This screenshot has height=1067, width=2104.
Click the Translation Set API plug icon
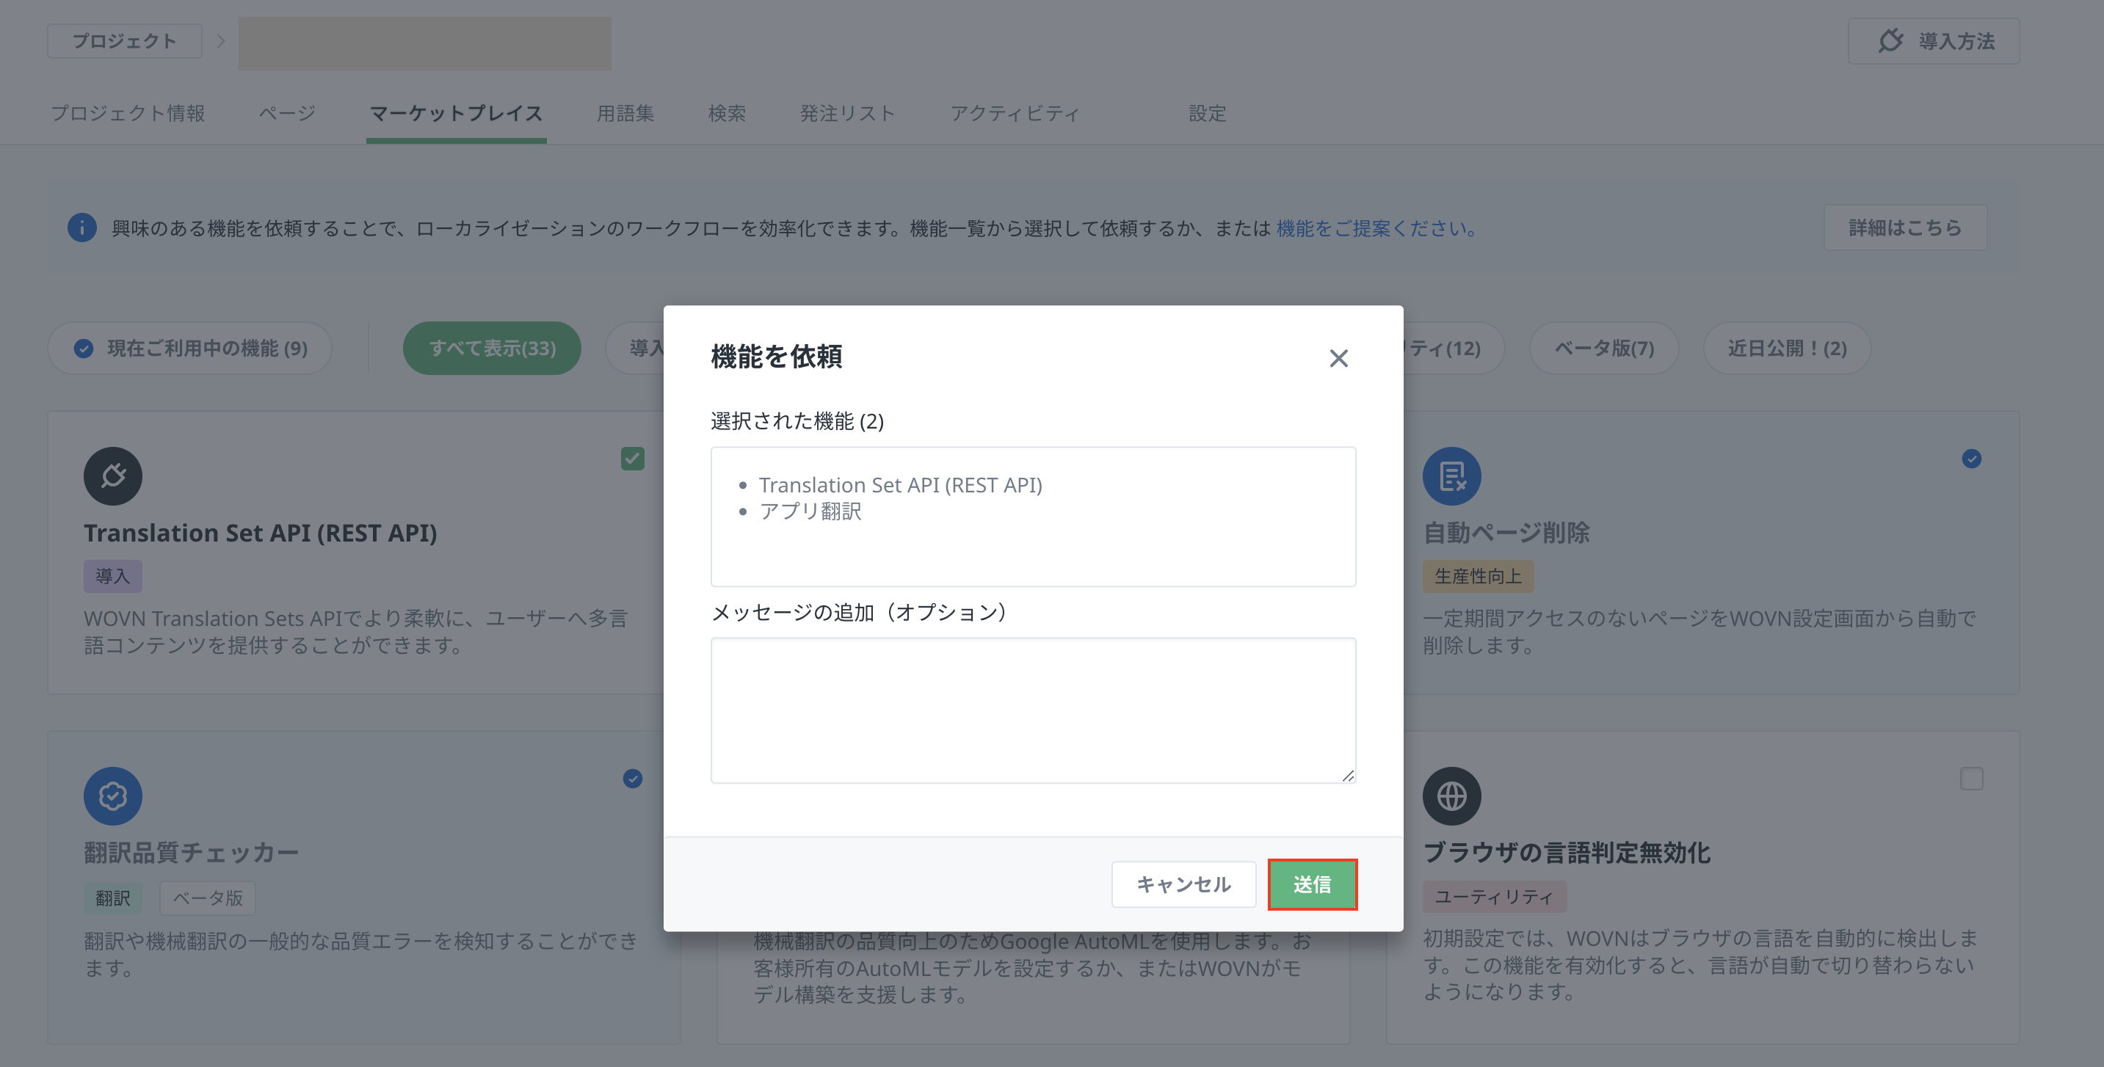pos(113,476)
